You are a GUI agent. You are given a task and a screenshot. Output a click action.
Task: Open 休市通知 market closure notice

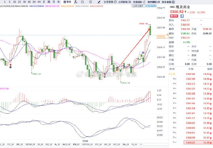click(x=152, y=2)
